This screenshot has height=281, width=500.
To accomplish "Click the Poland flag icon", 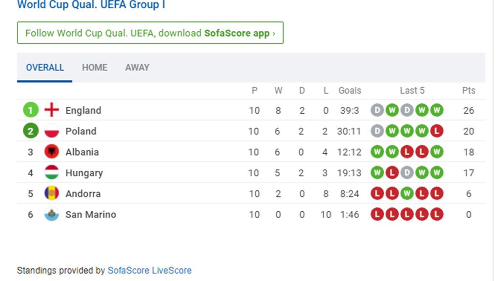I will point(51,131).
